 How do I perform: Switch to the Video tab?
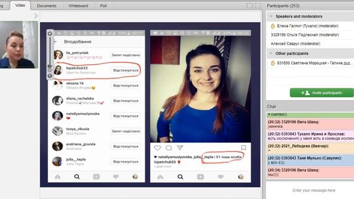coord(20,6)
